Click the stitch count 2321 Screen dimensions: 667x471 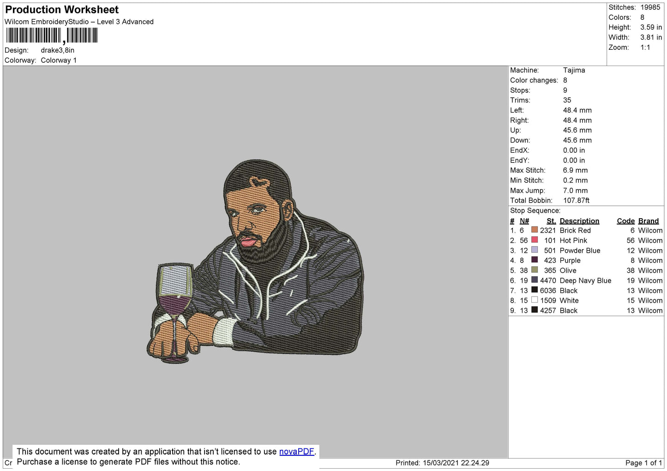click(x=548, y=230)
